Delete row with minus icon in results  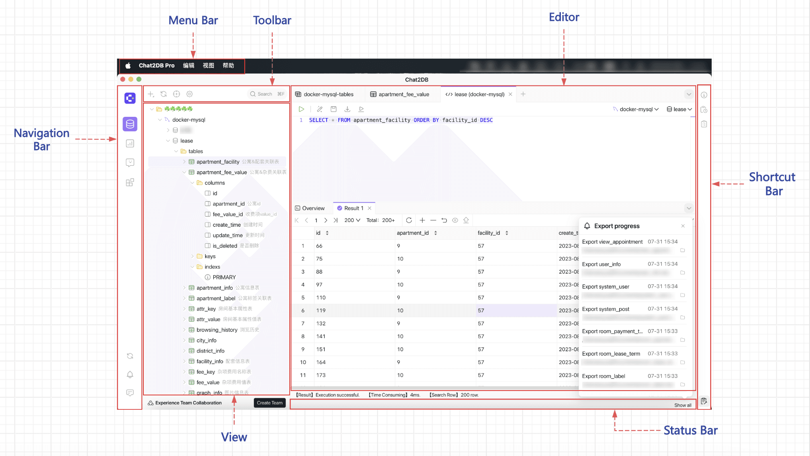pyautogui.click(x=433, y=220)
